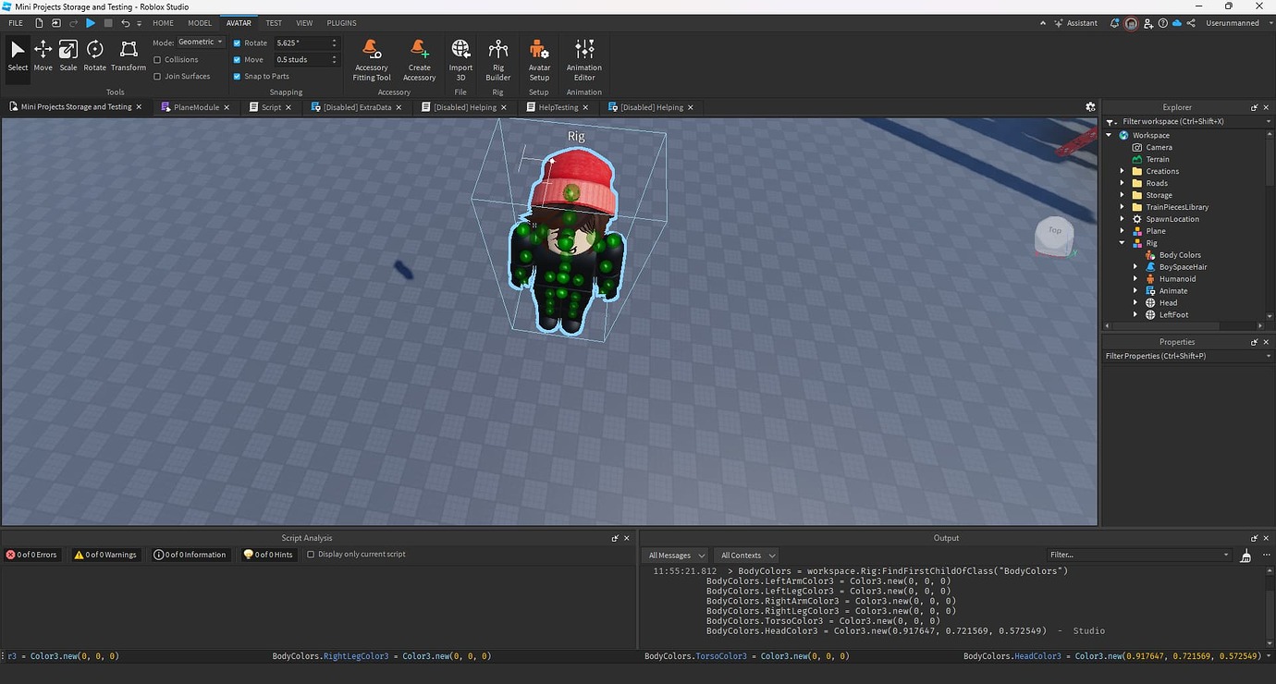This screenshot has width=1276, height=684.
Task: Expand the Creations folder
Action: coord(1123,171)
